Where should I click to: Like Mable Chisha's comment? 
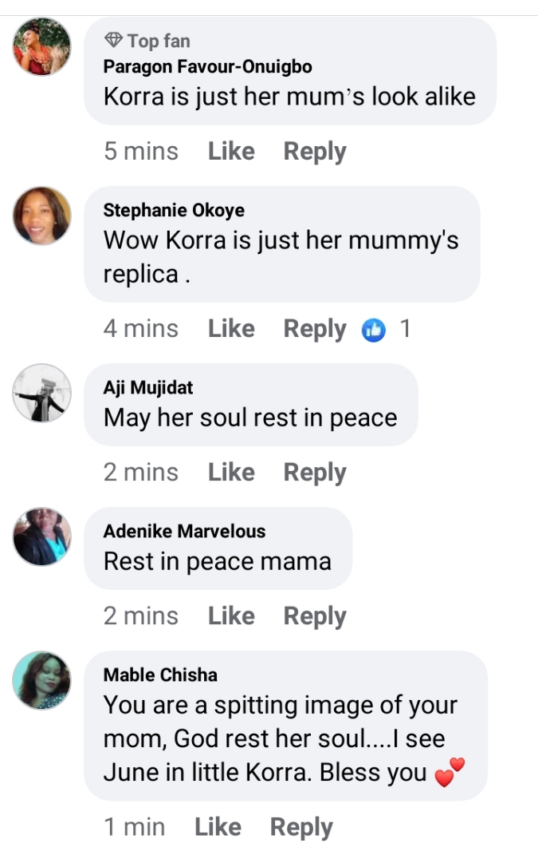pos(218,828)
